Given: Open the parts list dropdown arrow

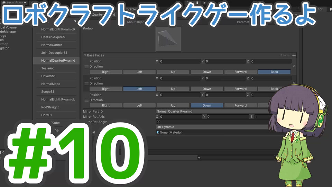Looking at the screenshot, I should click(75, 21).
